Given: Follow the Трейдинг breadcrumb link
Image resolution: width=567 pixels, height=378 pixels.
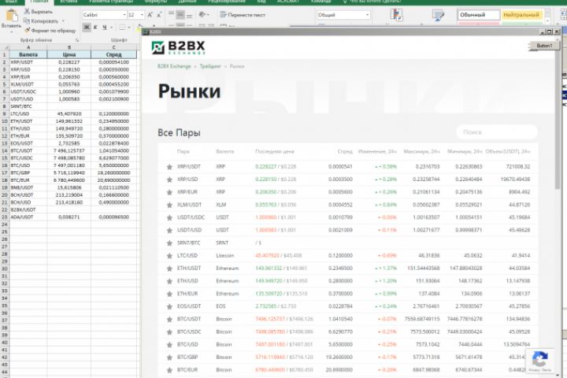Looking at the screenshot, I should 210,66.
